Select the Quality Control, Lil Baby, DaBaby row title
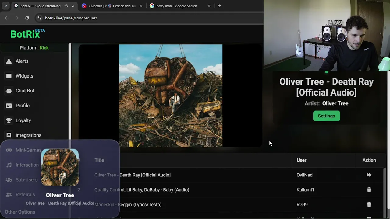 (142, 190)
